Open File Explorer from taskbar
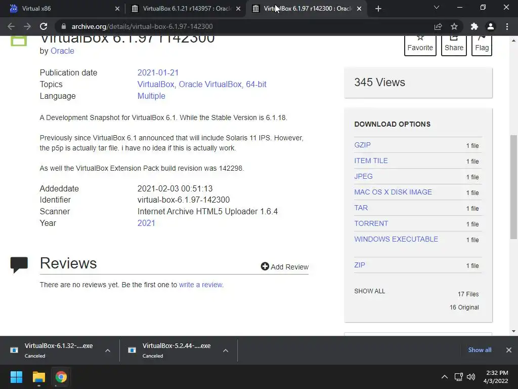 38,377
